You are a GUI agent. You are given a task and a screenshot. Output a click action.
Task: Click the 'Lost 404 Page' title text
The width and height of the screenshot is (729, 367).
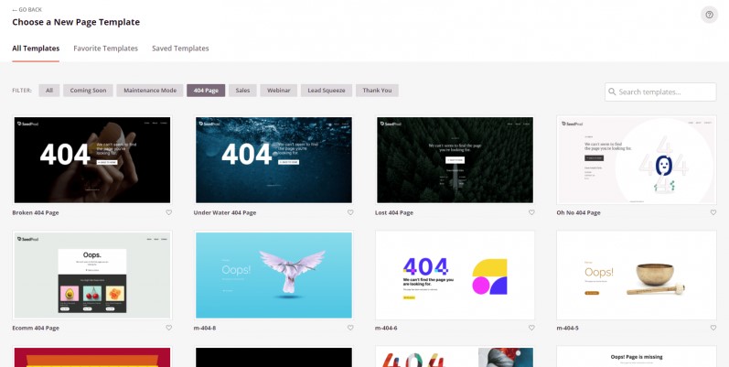coord(394,212)
